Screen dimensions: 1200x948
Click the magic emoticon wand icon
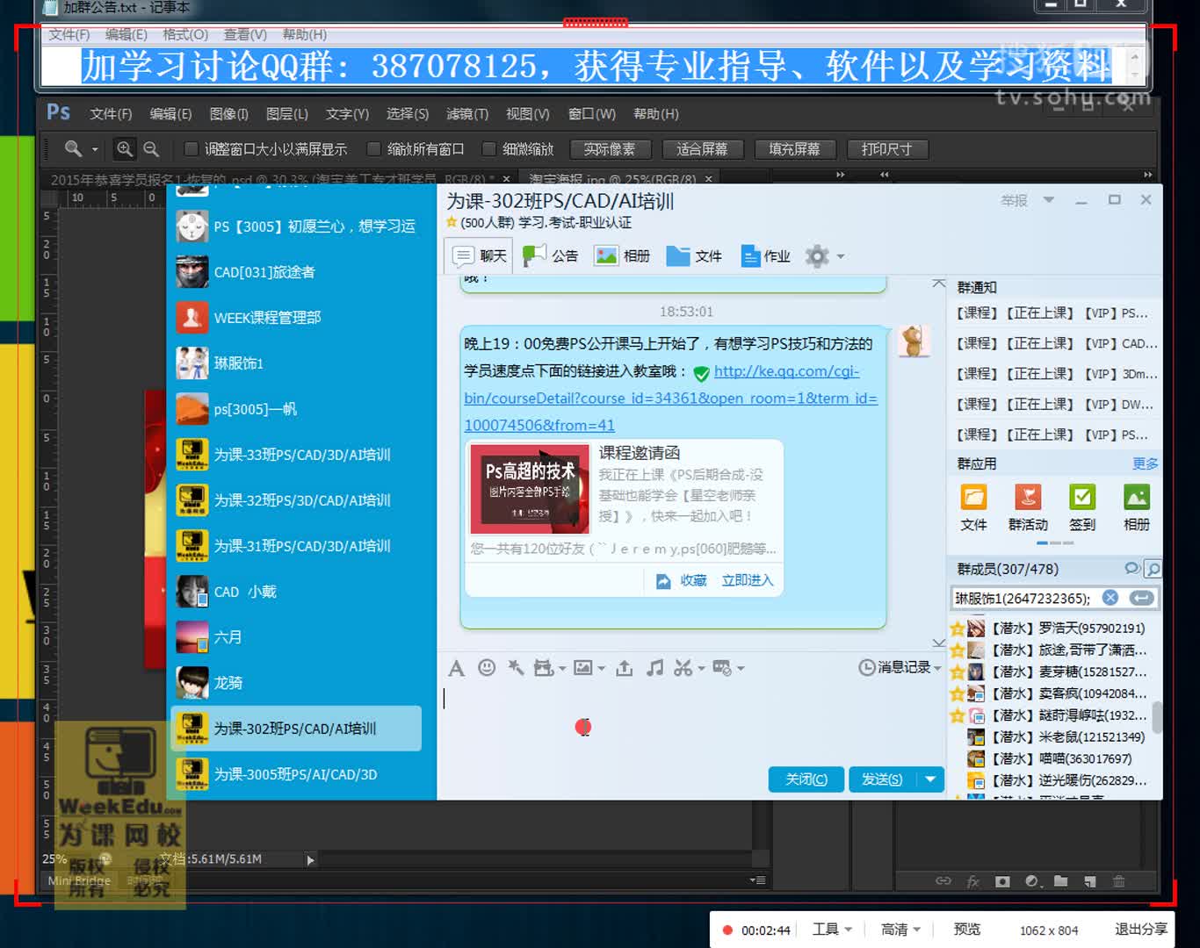coord(516,668)
